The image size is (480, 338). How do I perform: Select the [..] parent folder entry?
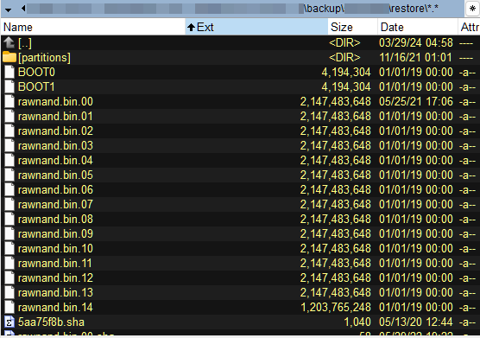(x=25, y=43)
